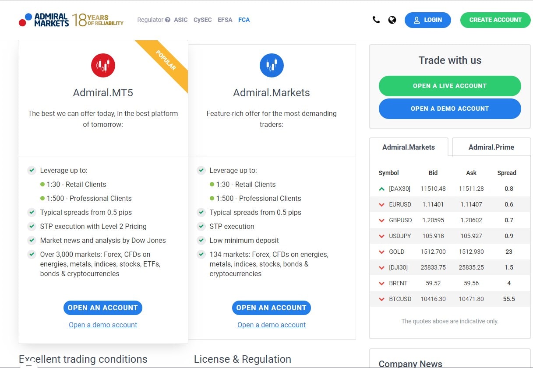Screen dimensions: 533x368
Task: Click the Ask column header
Action: point(471,173)
